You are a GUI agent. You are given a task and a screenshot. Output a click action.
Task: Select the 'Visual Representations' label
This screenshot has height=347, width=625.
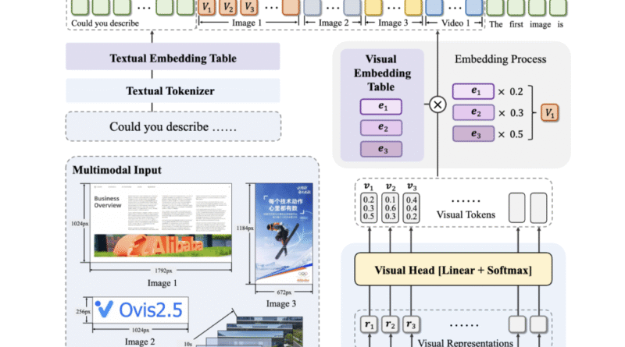point(465,342)
